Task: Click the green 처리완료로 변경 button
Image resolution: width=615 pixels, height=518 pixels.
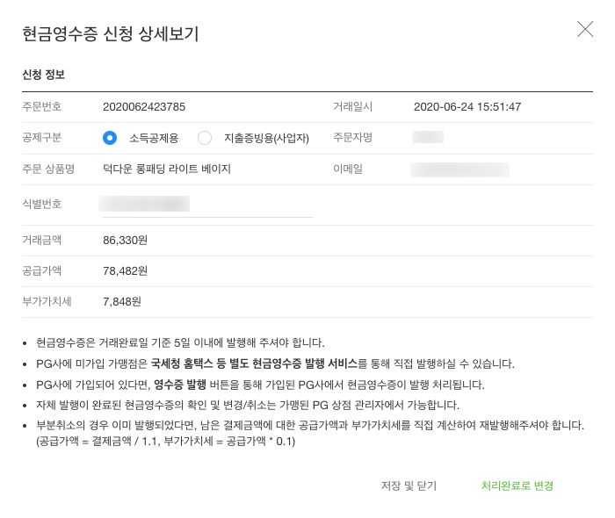Action: coord(517,486)
